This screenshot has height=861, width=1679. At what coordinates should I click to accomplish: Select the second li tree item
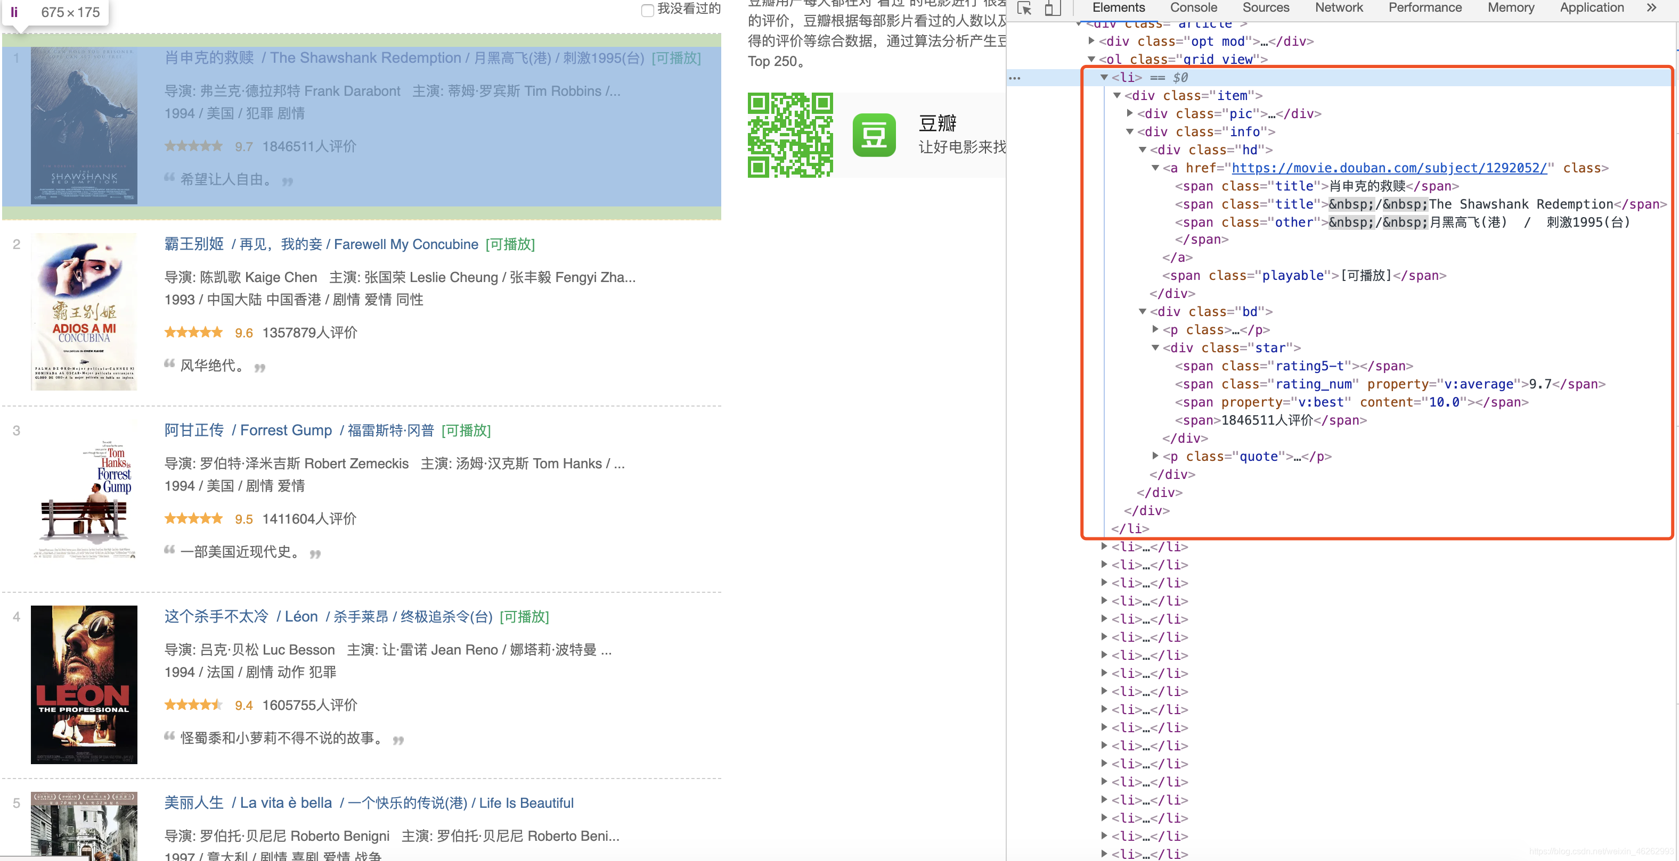tap(1147, 547)
